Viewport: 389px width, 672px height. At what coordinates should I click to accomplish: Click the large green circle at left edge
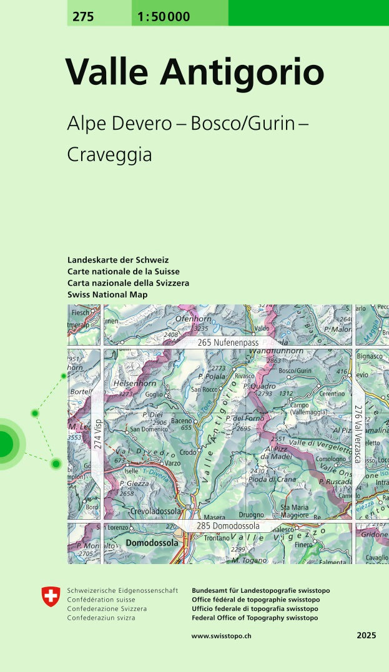click(x=5, y=442)
